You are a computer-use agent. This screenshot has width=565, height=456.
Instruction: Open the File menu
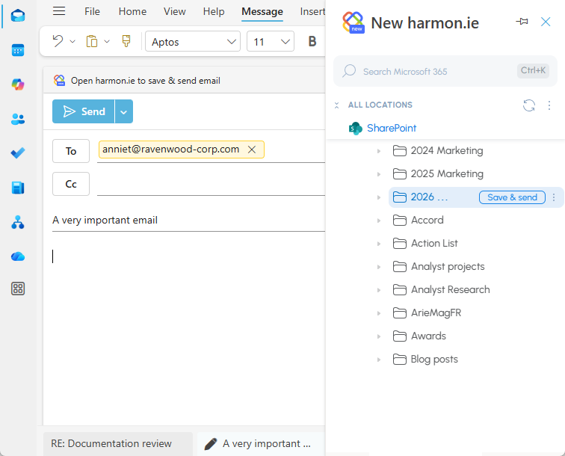(92, 11)
